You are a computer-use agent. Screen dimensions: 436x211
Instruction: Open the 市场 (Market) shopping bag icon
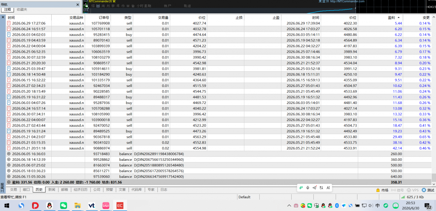[377, 190]
